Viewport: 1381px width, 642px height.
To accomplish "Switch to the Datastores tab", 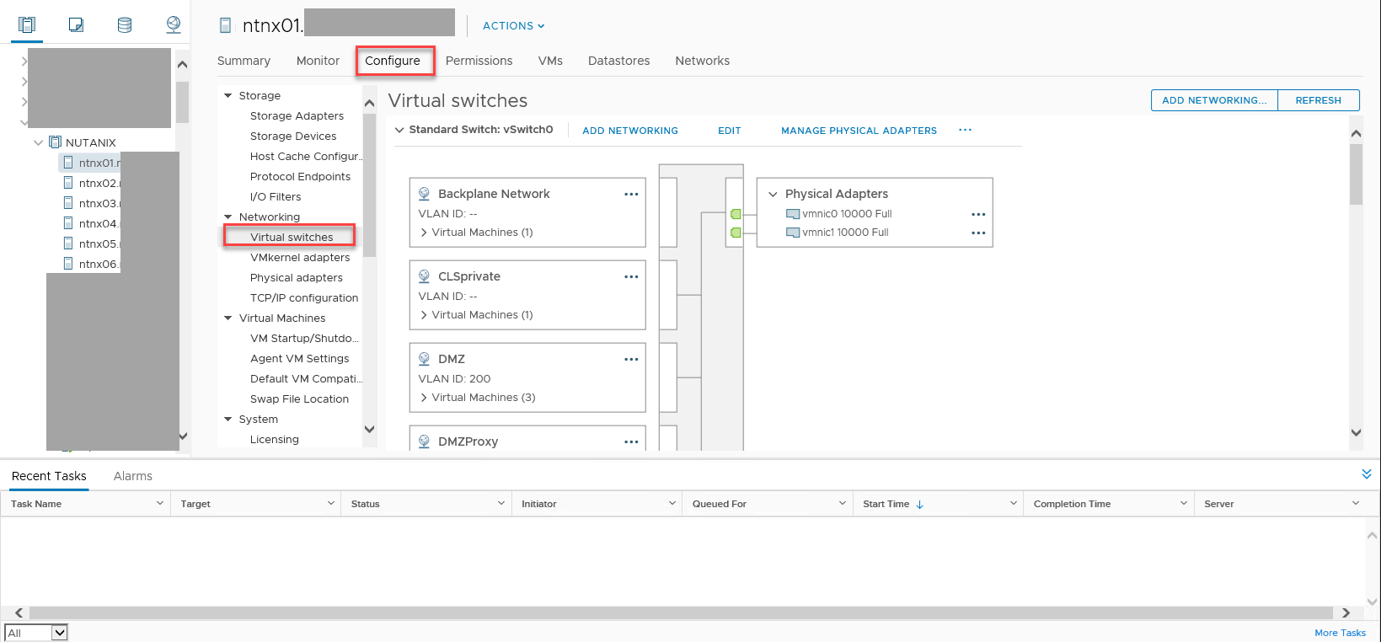I will point(618,61).
